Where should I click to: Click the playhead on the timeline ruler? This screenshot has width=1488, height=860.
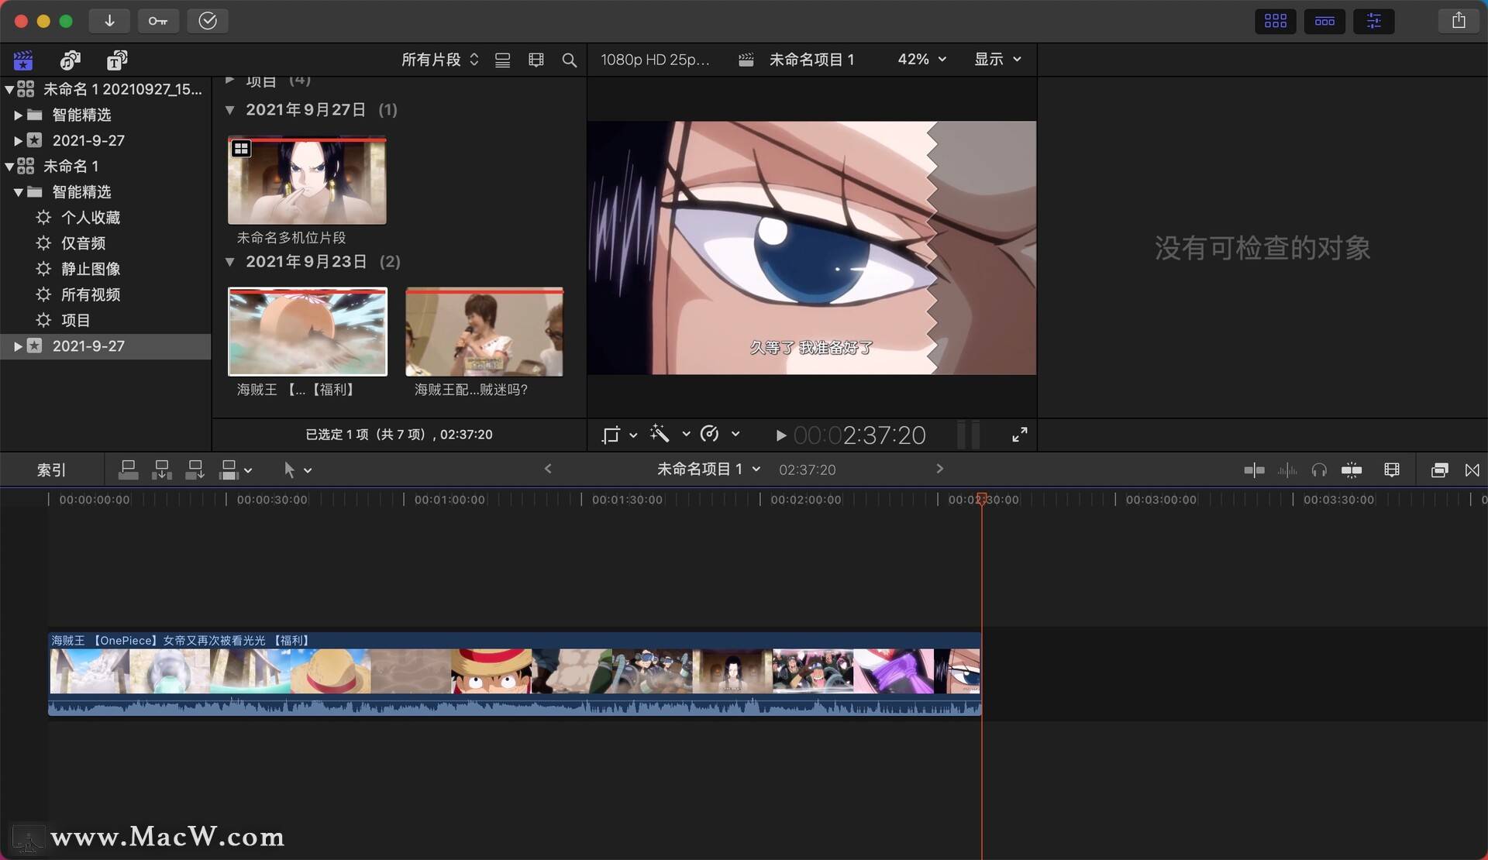[981, 499]
